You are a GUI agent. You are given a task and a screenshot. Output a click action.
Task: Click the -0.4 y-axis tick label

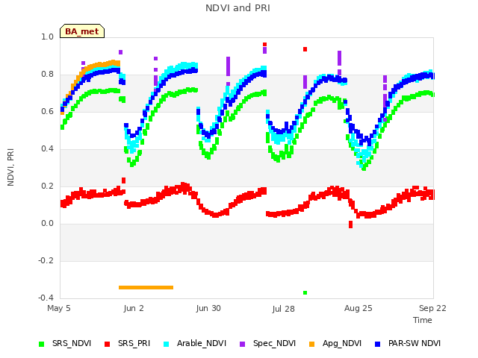46,298
